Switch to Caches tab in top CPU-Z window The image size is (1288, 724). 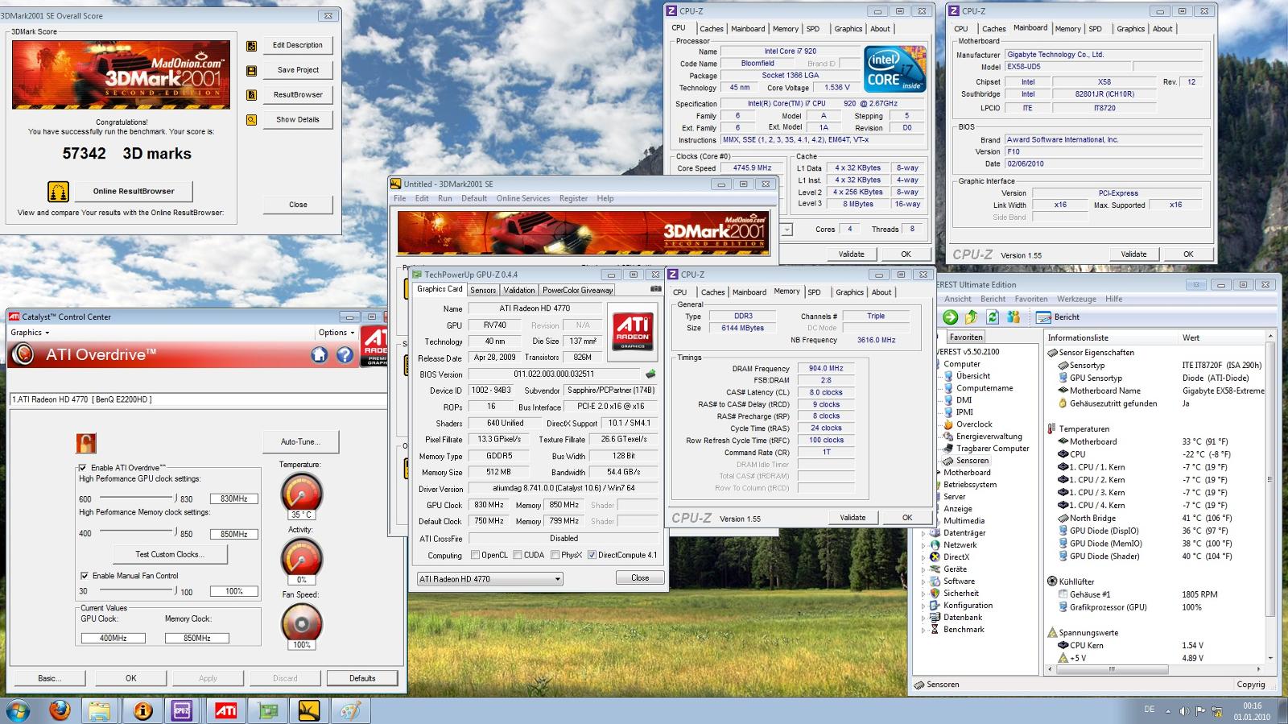coord(711,29)
